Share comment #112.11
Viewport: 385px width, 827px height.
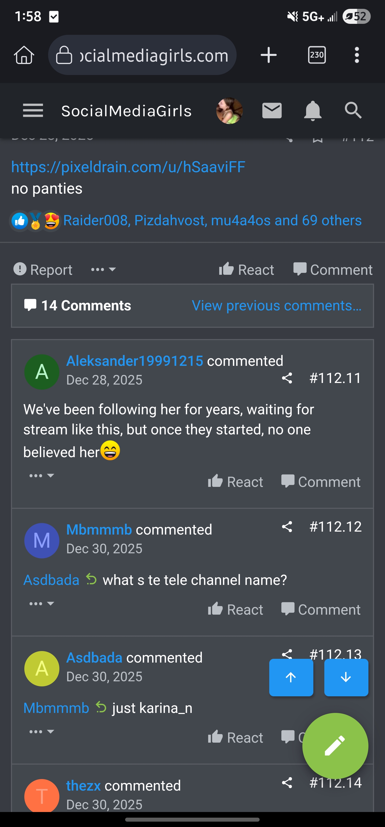[x=287, y=378]
